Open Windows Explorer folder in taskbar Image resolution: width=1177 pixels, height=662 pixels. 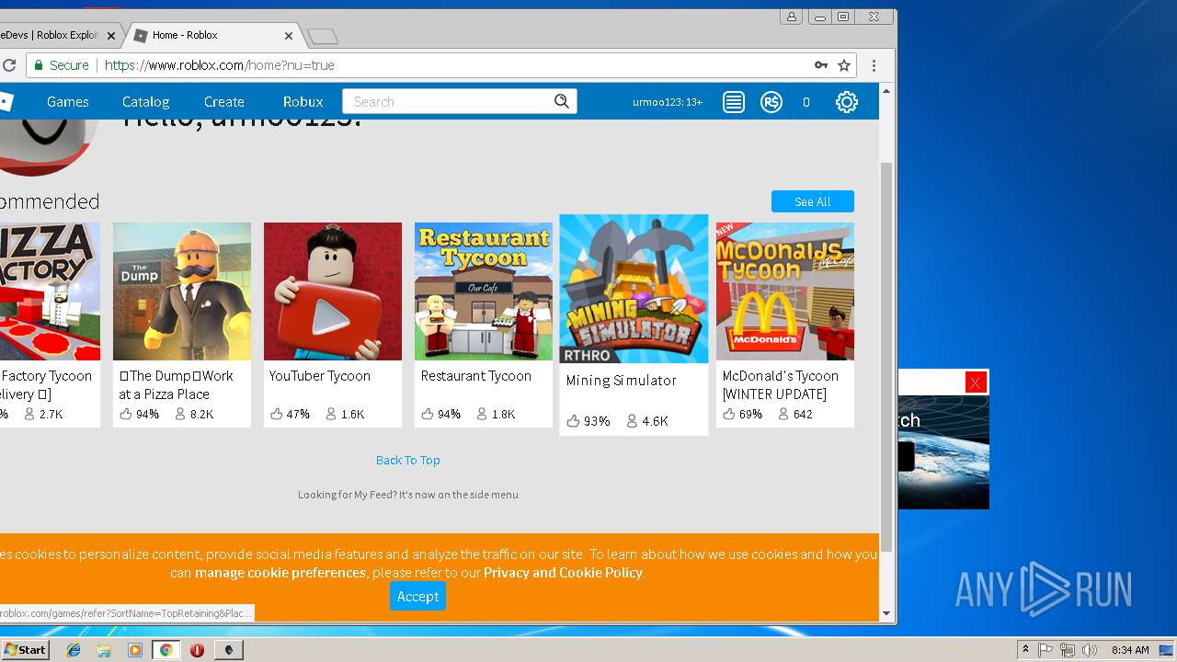tap(104, 650)
